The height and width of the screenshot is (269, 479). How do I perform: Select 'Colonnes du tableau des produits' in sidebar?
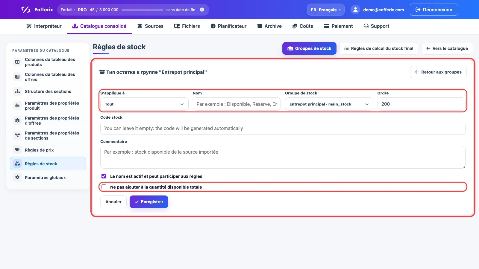coord(48,62)
